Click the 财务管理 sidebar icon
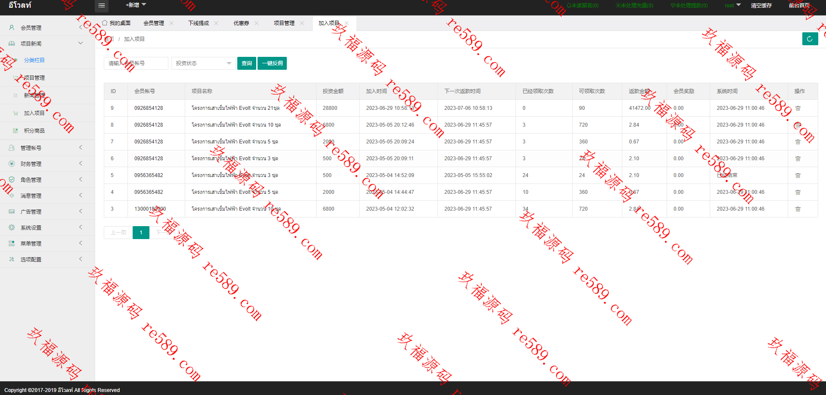Viewport: 826px width, 395px height. point(12,164)
